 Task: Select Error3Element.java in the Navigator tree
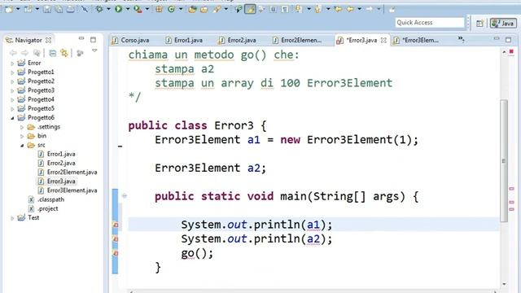[x=72, y=190]
